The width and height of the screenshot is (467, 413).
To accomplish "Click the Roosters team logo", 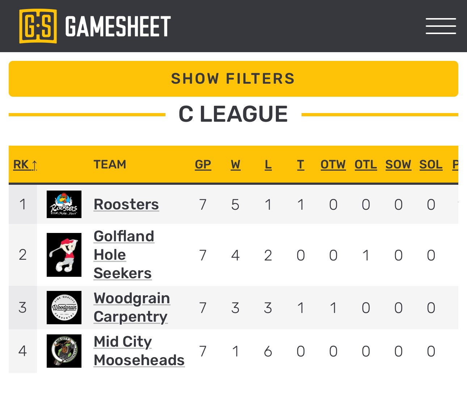I will (64, 204).
